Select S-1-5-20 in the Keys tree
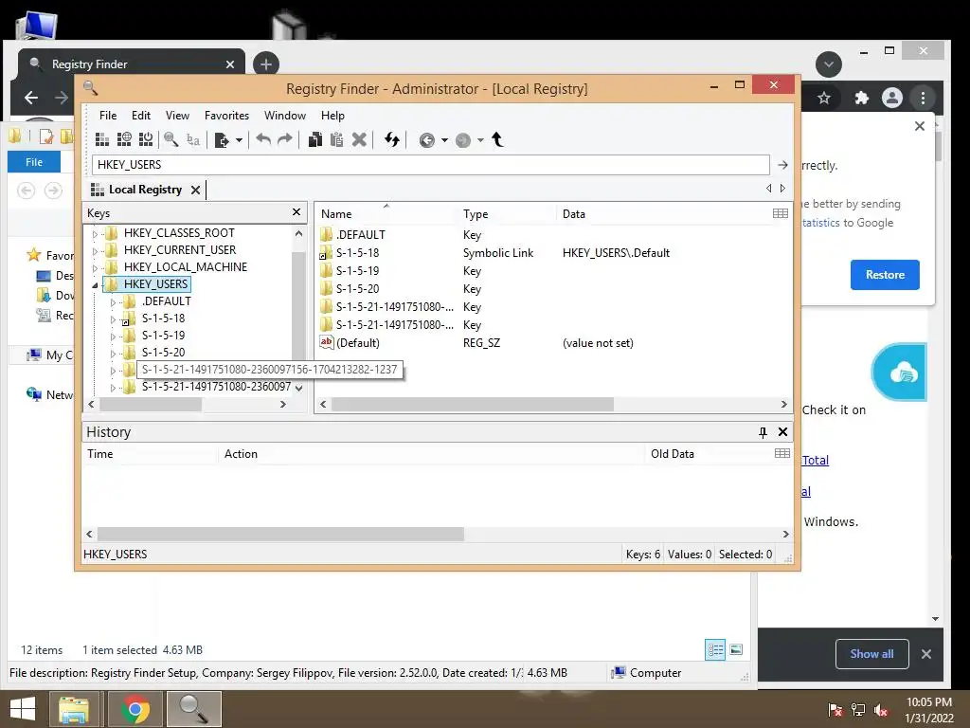This screenshot has width=970, height=728. [163, 353]
